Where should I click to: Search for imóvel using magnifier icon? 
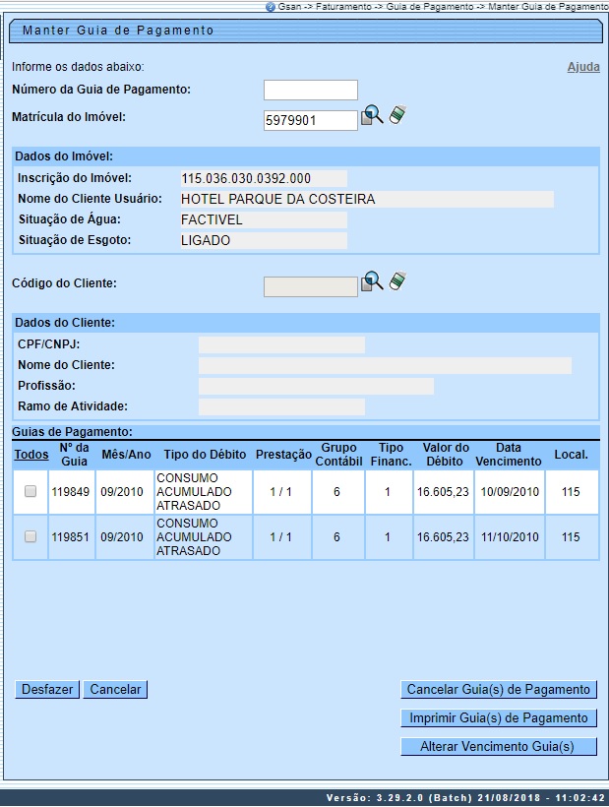coord(373,115)
